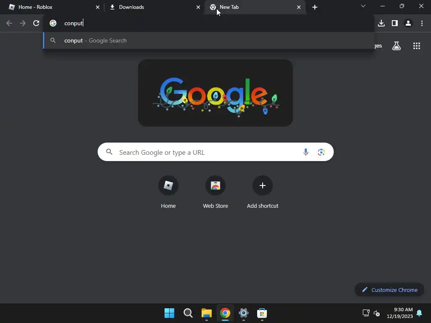Click the browser Back arrow
The height and width of the screenshot is (323, 431).
9,24
